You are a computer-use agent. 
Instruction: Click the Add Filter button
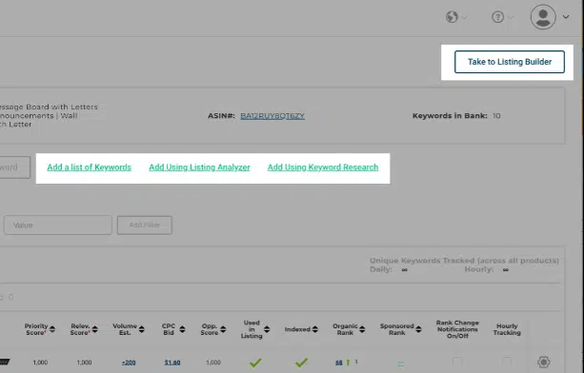[x=145, y=225]
